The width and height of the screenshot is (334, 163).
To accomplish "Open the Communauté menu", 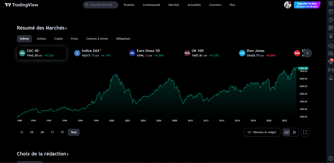I will click(x=152, y=5).
